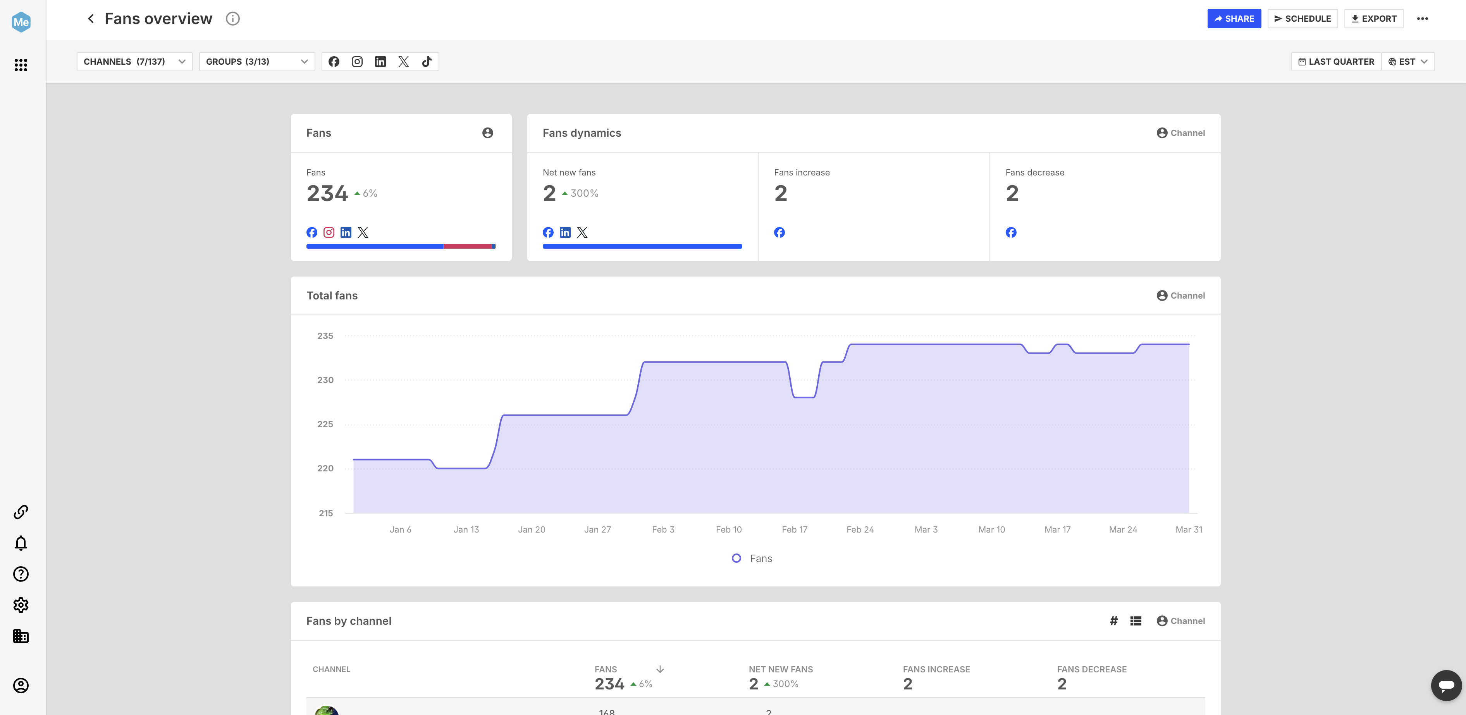The image size is (1466, 715).
Task: Switch to number (#) view in Fans by channel
Action: [1114, 621]
